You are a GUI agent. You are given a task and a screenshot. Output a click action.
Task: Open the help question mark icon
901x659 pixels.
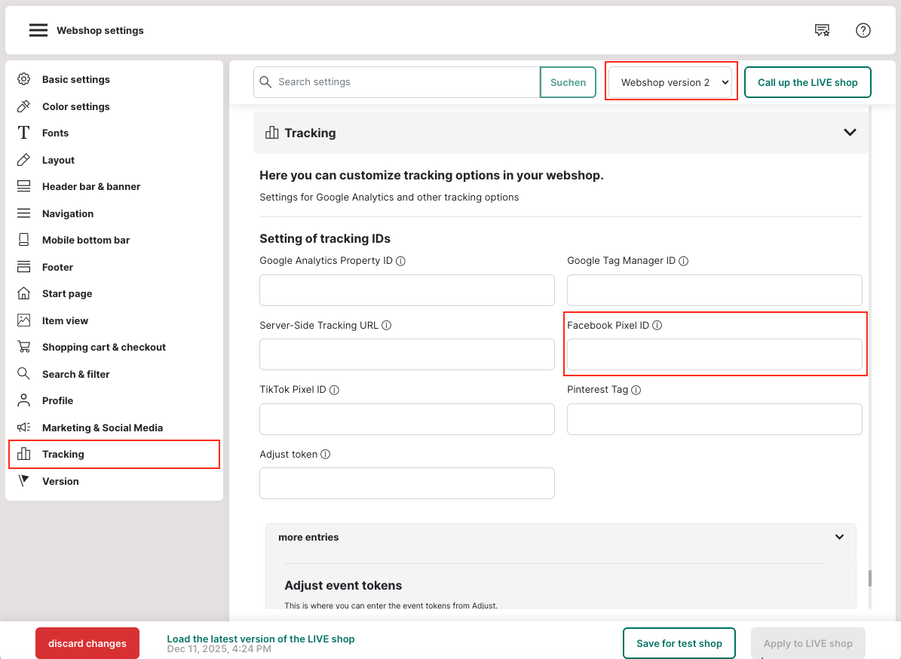pyautogui.click(x=863, y=31)
